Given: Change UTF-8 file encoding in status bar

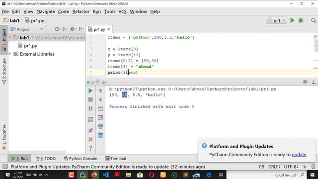Looking at the screenshot, I should click(x=291, y=167).
